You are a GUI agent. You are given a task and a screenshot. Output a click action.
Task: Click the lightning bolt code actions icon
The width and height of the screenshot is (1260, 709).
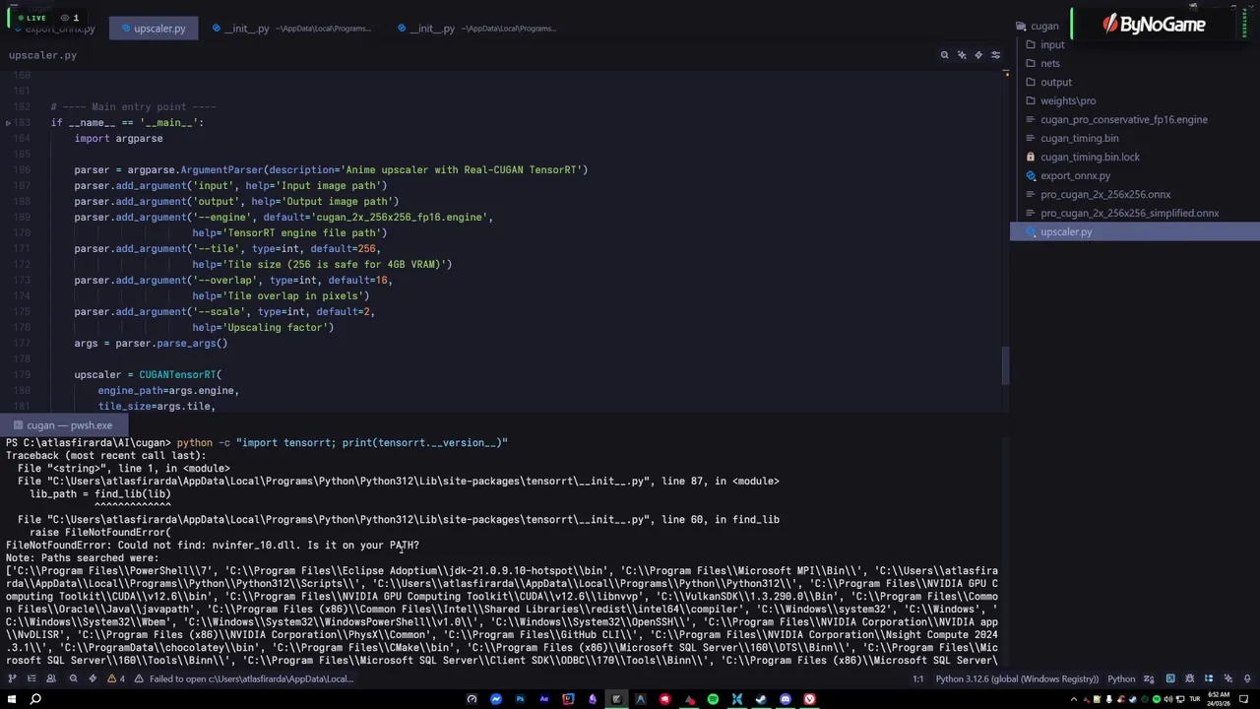(x=978, y=55)
